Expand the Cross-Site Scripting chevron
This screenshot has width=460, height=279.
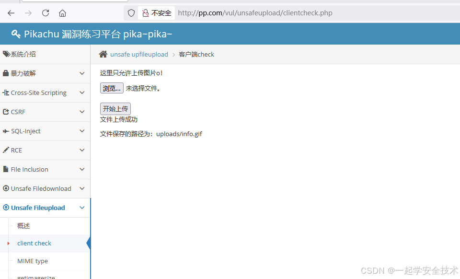click(82, 93)
